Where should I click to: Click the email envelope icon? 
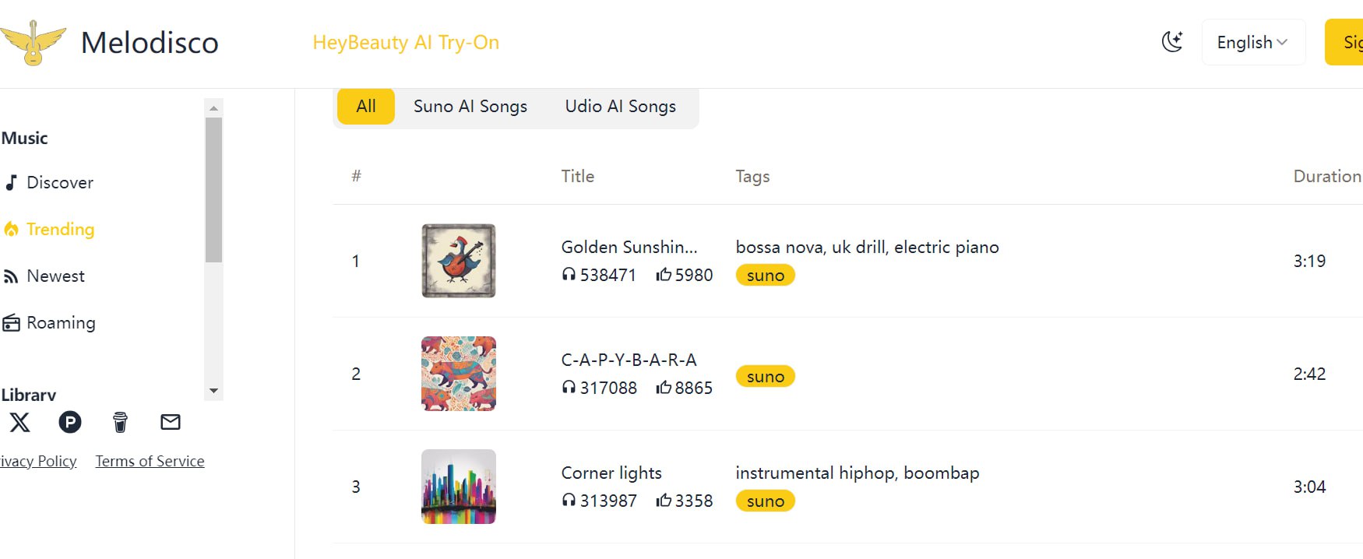171,422
